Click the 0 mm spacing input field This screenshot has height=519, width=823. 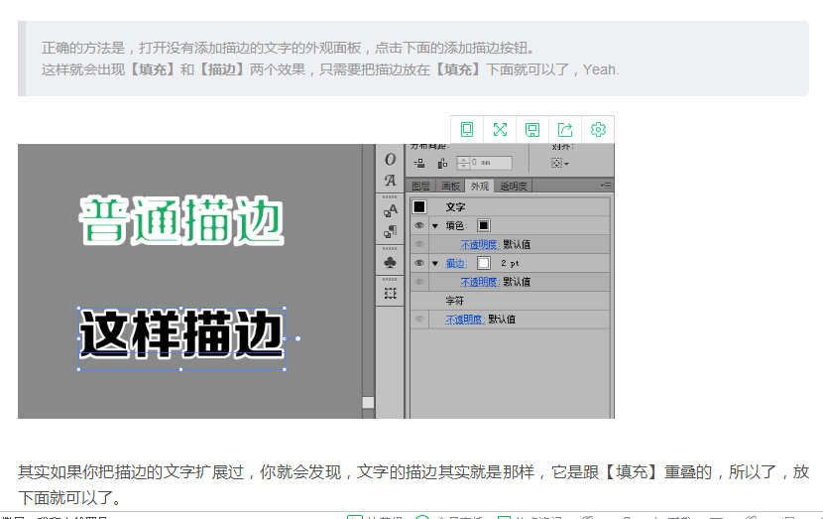pos(491,163)
